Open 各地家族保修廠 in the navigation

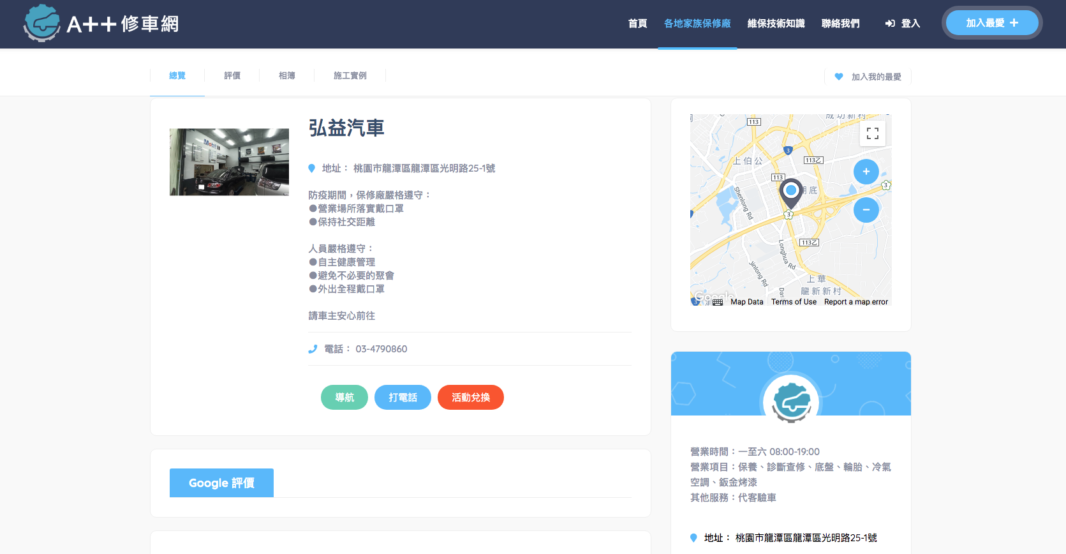697,24
